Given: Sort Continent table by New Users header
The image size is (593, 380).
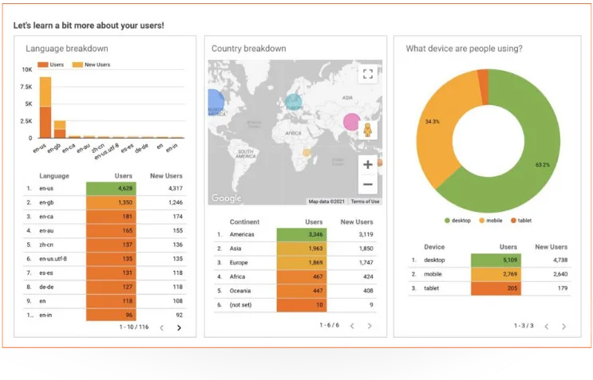Looking at the screenshot, I should [x=357, y=222].
